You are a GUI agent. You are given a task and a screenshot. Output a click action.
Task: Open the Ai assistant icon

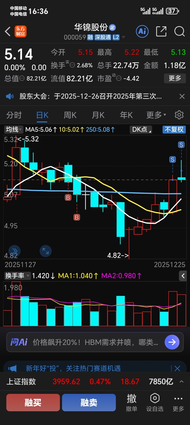142,31
